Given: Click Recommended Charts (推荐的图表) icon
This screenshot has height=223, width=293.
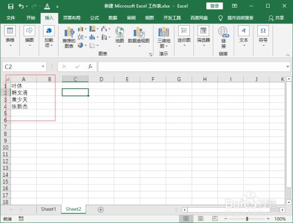Looking at the screenshot, I should coord(69,37).
